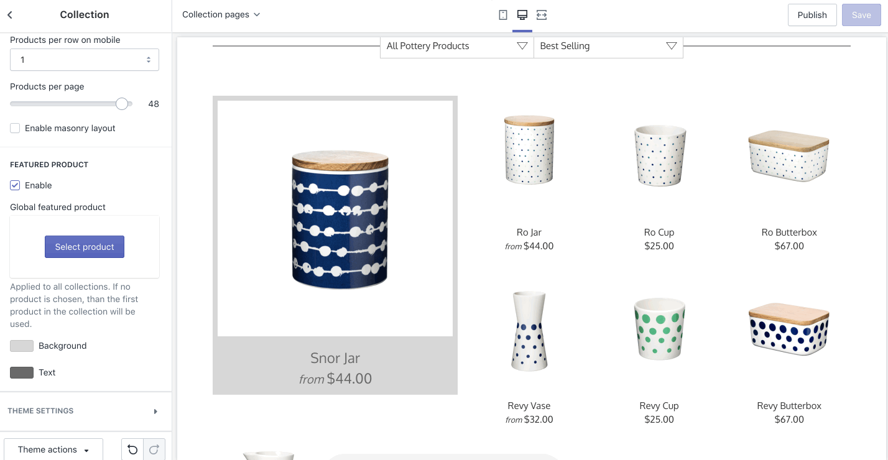Click the Select product button
Screen dimensions: 888x460
pos(85,247)
